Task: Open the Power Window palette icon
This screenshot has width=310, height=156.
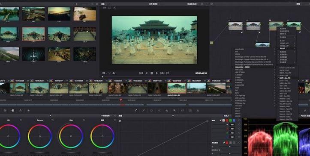Action: tap(151, 111)
